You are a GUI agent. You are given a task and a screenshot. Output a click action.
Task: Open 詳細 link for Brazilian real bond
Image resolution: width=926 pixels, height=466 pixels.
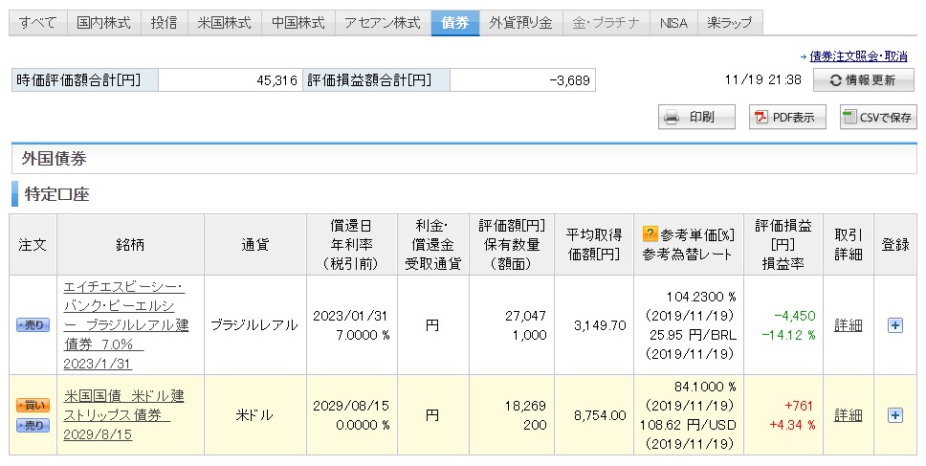(849, 325)
